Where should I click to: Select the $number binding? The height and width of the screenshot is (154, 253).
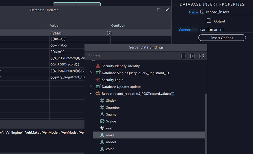(113, 108)
